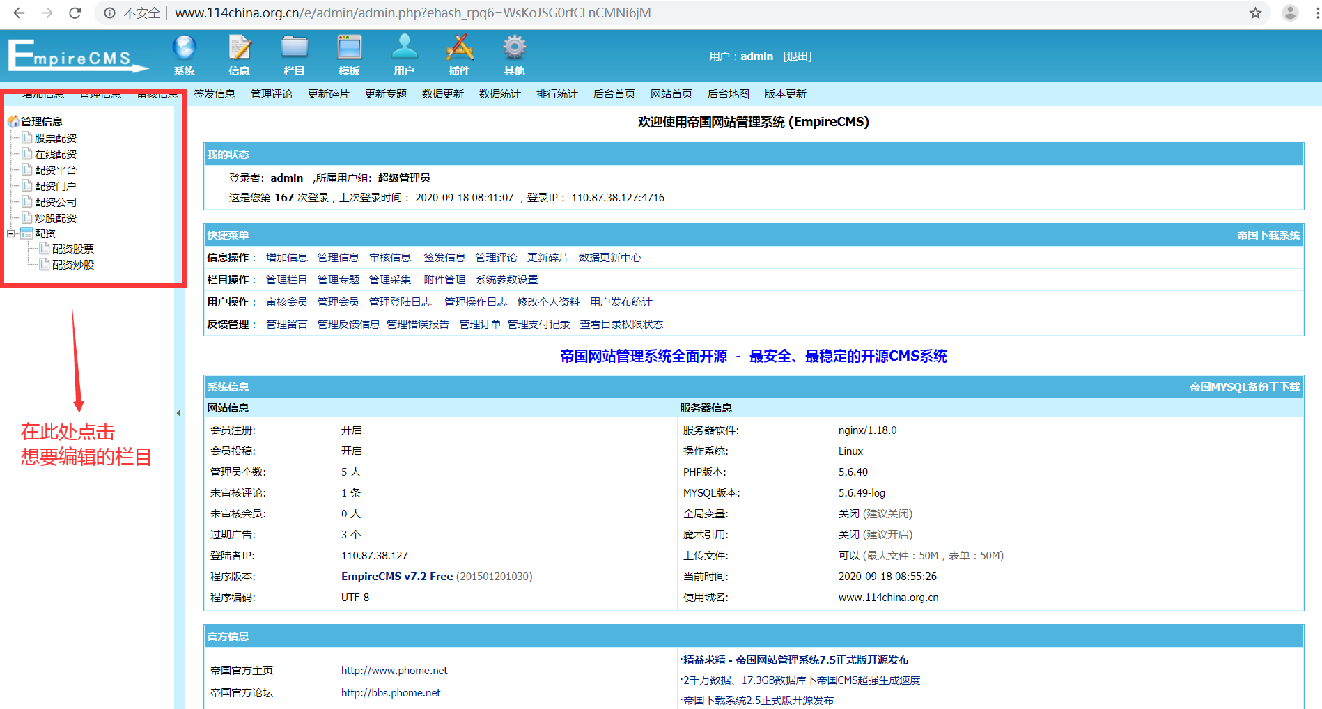The height and width of the screenshot is (709, 1322).
Task: Open 数据更新 in the sub-menu bar
Action: (443, 93)
